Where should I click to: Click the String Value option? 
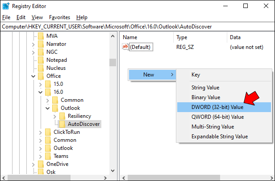(x=205, y=88)
